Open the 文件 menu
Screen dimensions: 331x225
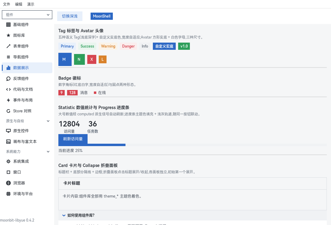coord(7,4)
